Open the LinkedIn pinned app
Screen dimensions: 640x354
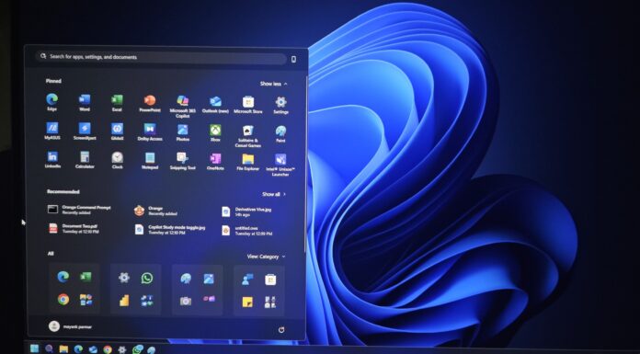[x=52, y=159]
